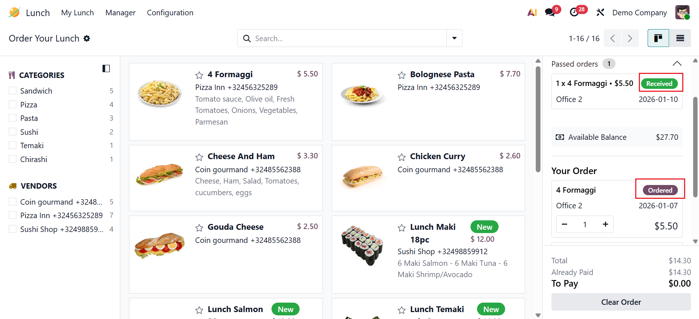Check the Sandwich category filter
The image size is (699, 319).
(x=13, y=91)
